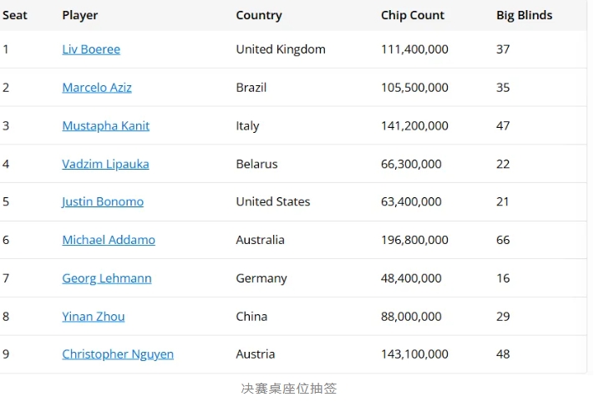Click the big blinds value 47
The image size is (599, 402).
(503, 126)
